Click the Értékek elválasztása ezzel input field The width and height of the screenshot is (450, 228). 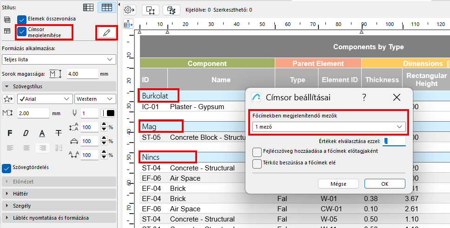pyautogui.click(x=394, y=141)
